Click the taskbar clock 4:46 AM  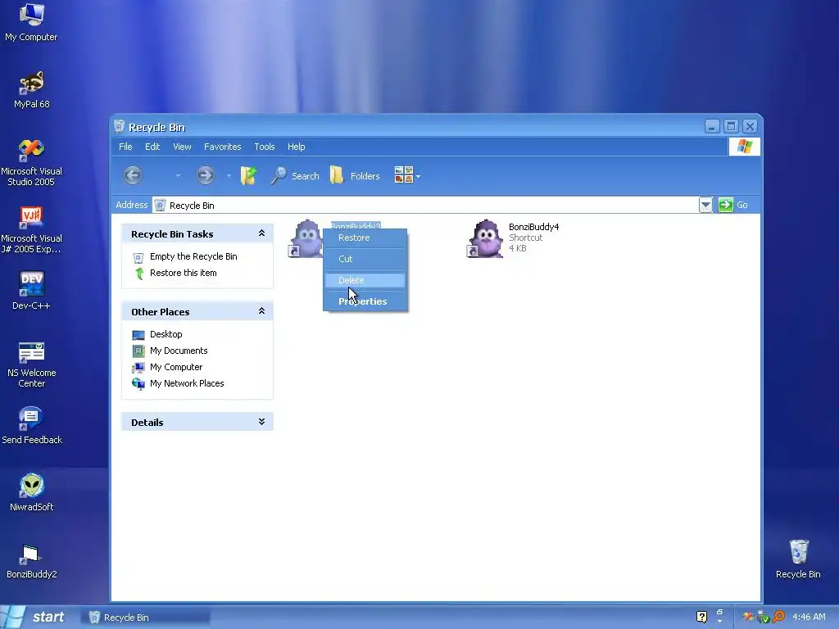809,617
